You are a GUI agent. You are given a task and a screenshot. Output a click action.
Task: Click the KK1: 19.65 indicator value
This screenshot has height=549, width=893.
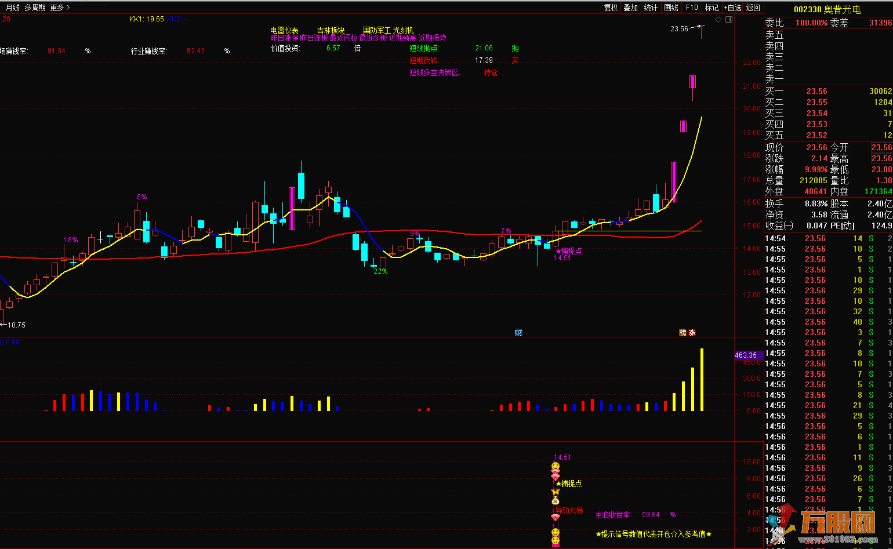point(147,19)
